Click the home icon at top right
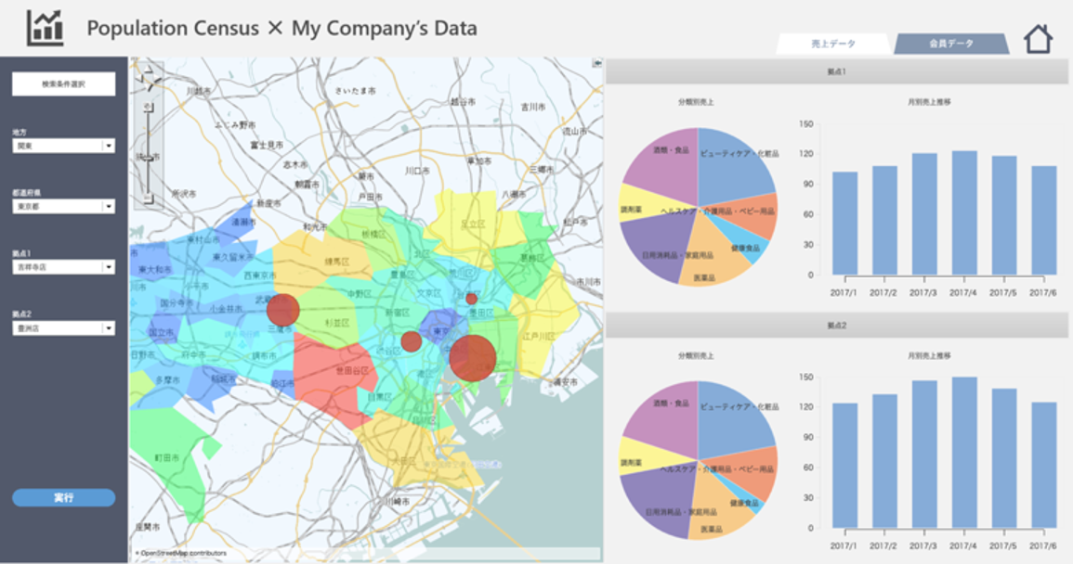This screenshot has height=564, width=1073. tap(1038, 39)
